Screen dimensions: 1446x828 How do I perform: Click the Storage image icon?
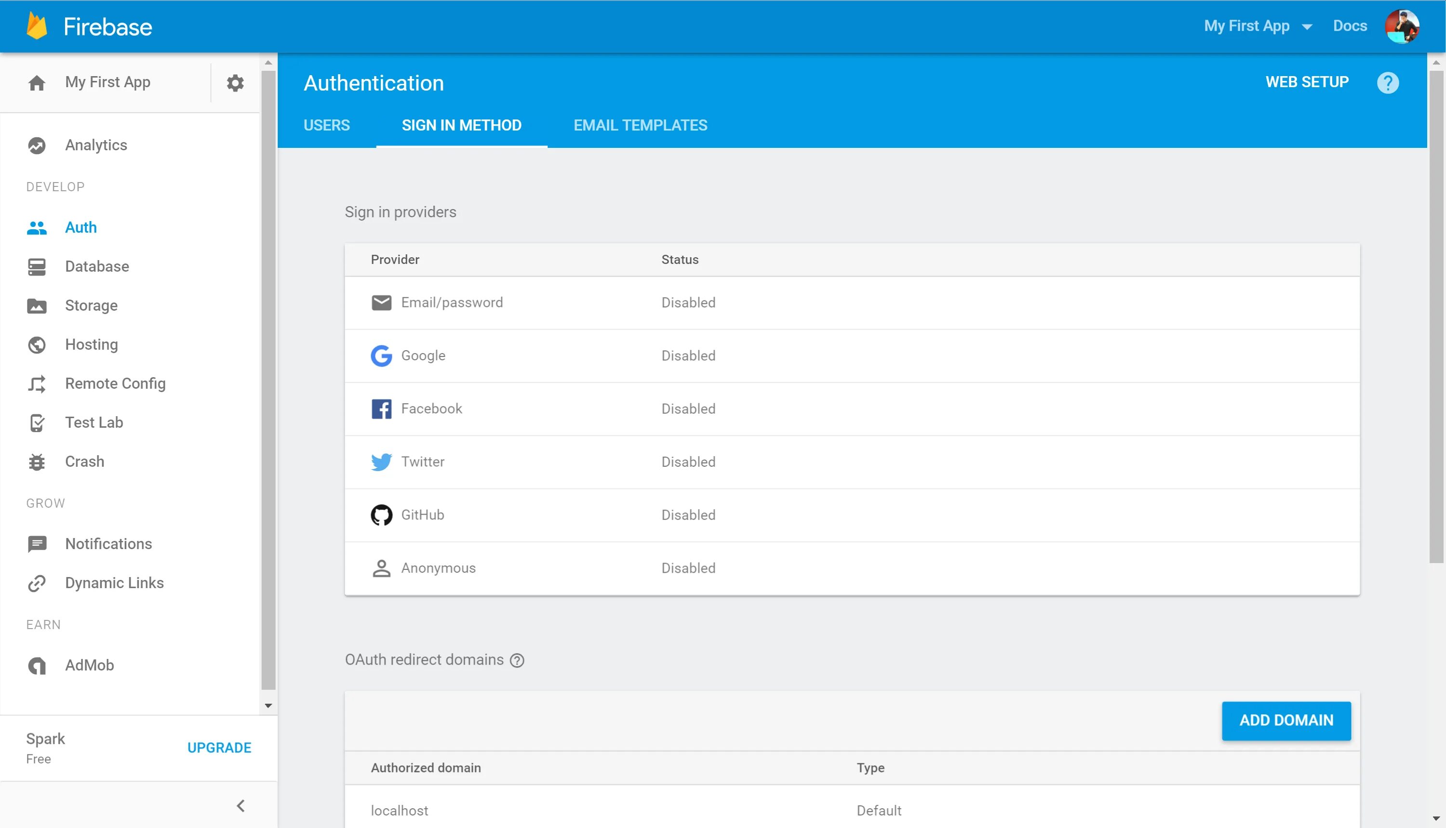pos(37,306)
